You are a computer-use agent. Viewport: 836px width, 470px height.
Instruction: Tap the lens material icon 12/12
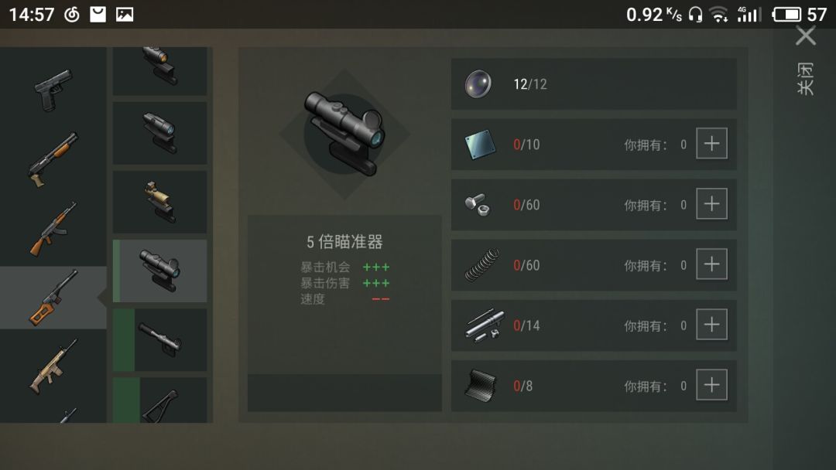tap(478, 84)
